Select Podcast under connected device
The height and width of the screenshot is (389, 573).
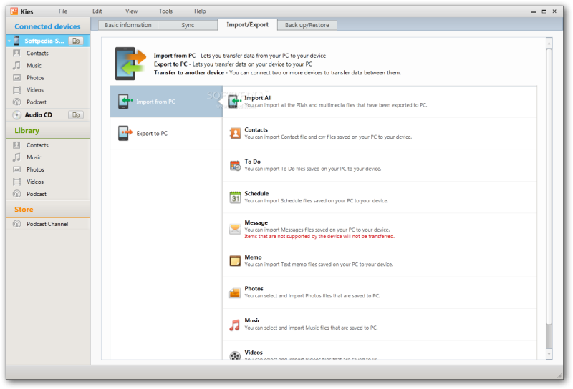point(37,102)
